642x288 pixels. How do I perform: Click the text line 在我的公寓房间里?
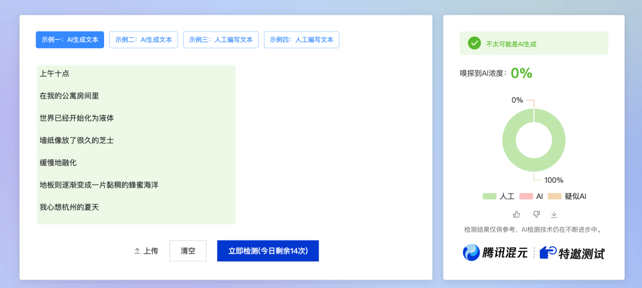coord(69,96)
